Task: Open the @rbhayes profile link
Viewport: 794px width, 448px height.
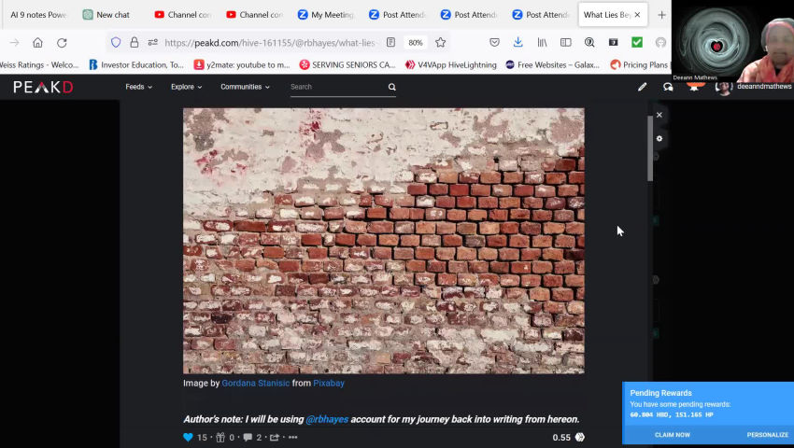Action: 327,419
